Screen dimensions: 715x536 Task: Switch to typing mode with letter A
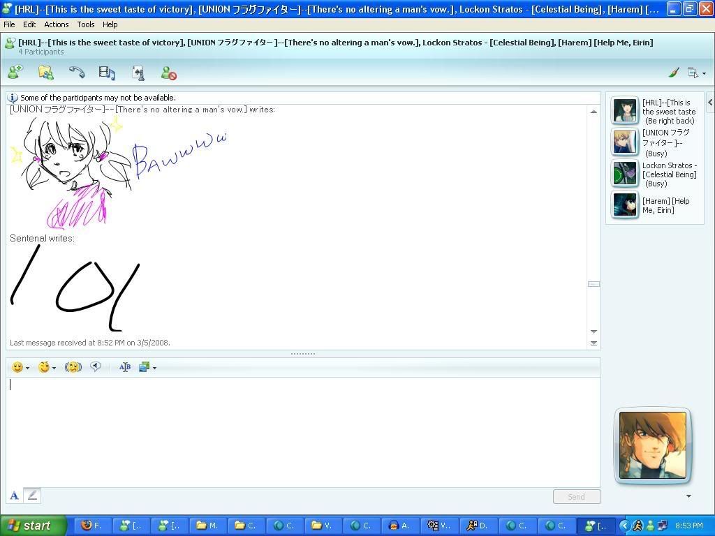(14, 496)
